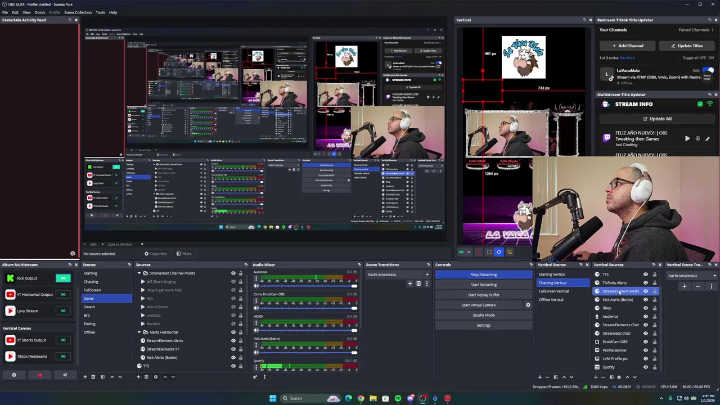Open the Scene Collection menu
This screenshot has height=405, width=720.
tap(78, 12)
